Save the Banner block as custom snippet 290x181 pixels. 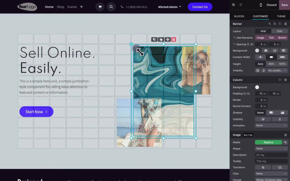click(x=275, y=24)
